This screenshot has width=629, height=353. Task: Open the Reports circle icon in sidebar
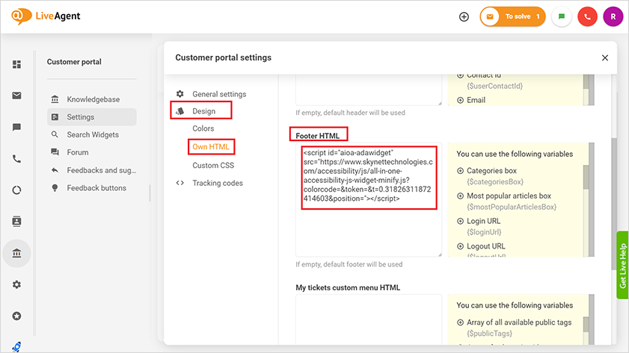click(x=16, y=190)
